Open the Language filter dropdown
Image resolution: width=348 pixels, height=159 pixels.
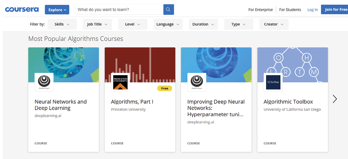point(168,24)
